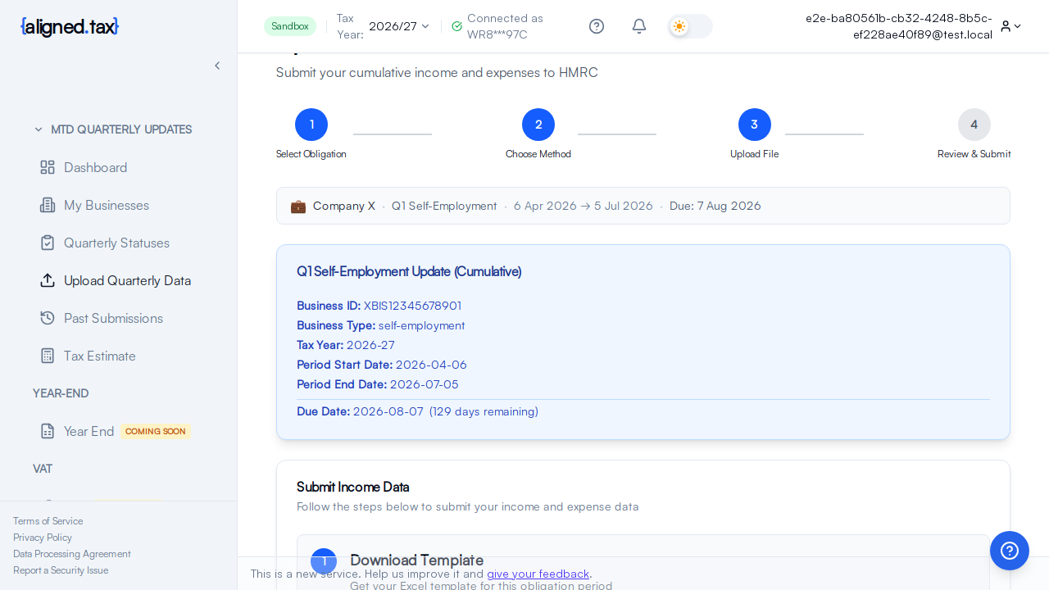Click the Upload Quarterly Data arrow icon
This screenshot has width=1049, height=590.
48,280
